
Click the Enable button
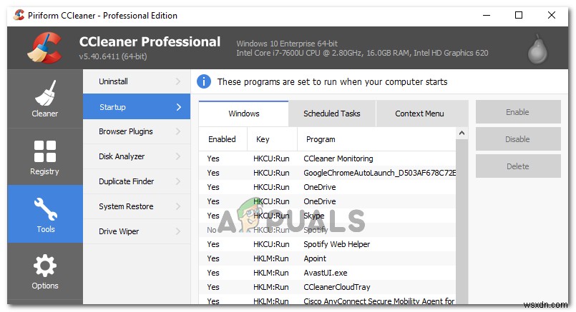coord(517,112)
